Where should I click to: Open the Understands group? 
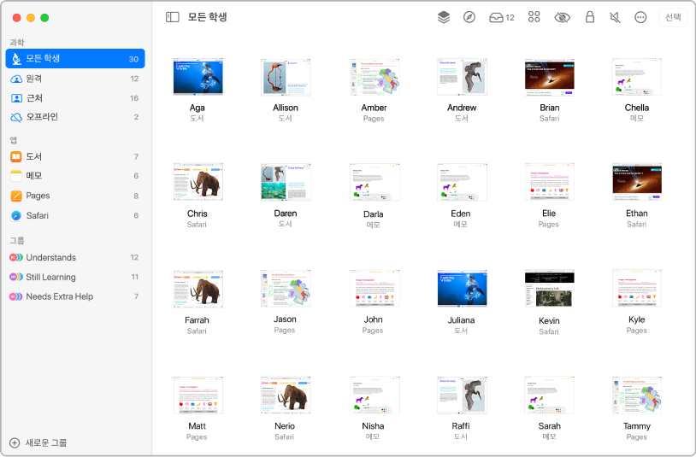(75, 257)
